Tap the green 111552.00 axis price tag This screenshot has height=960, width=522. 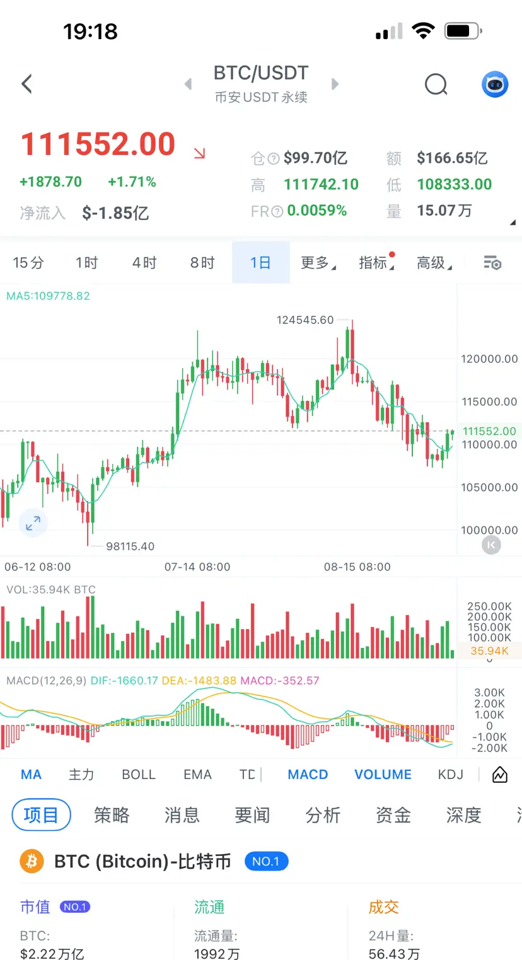pos(489,431)
